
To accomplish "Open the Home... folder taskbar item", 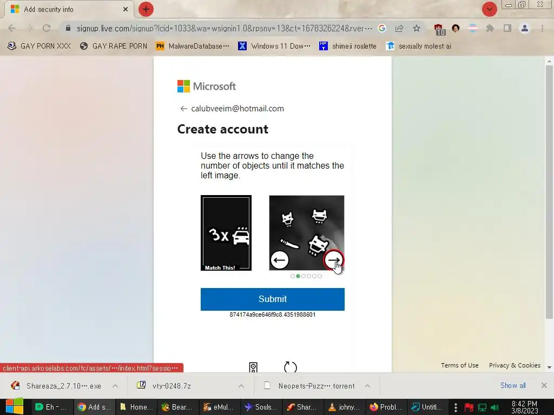I will tap(136, 407).
